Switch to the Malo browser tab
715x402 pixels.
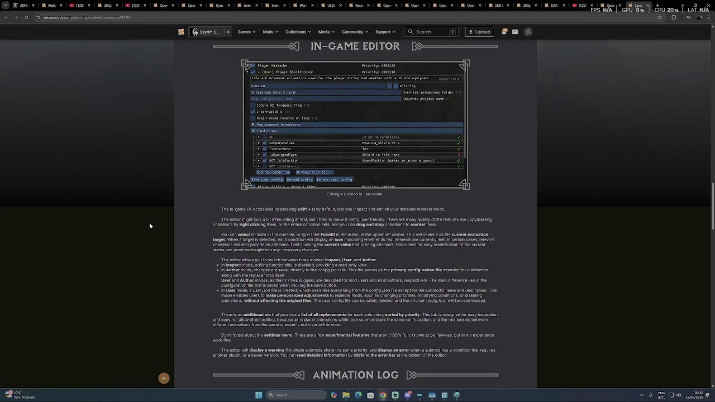coord(51,6)
